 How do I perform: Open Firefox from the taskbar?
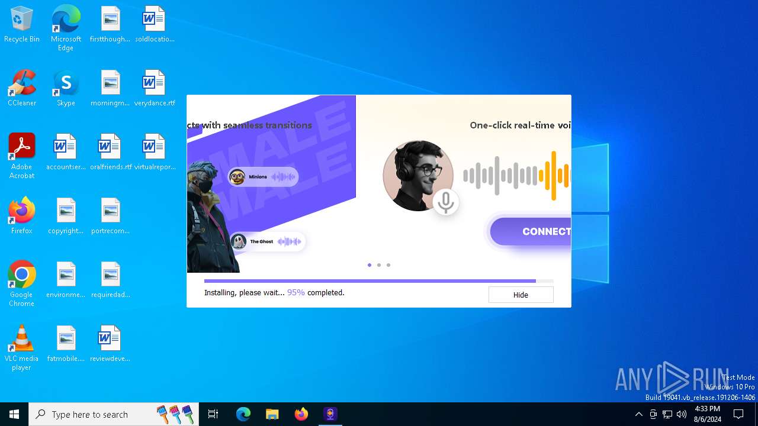pyautogui.click(x=301, y=414)
